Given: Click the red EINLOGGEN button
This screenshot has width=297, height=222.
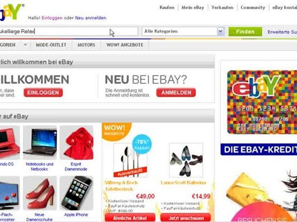Looking at the screenshot, I should [43, 92].
